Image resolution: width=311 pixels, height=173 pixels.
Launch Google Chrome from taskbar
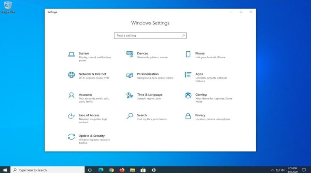(111, 170)
